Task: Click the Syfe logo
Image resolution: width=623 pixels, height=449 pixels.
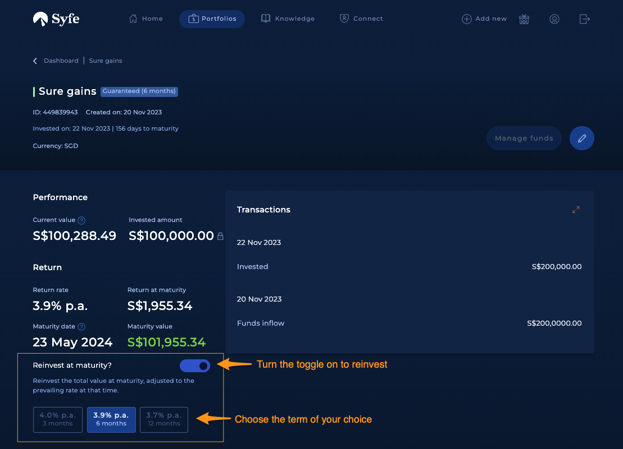Action: pos(56,19)
